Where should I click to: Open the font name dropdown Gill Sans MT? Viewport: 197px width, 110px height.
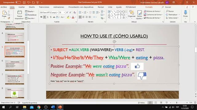click(58, 13)
